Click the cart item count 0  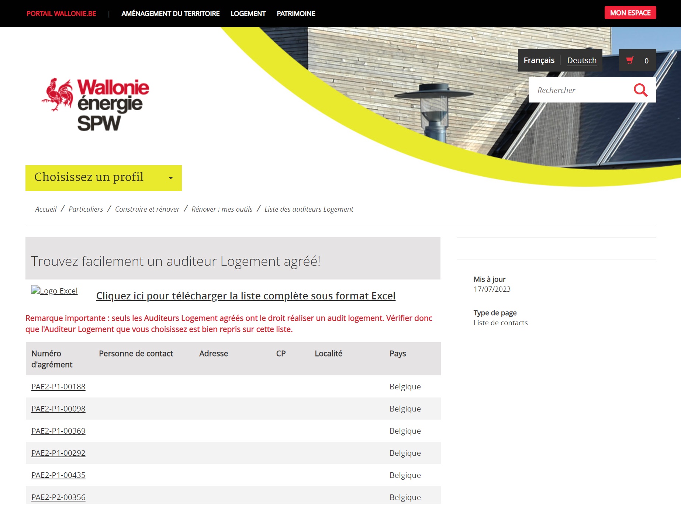(x=646, y=61)
